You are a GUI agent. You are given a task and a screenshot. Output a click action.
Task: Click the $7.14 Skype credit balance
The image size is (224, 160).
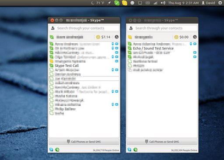pyautogui.click(x=103, y=37)
